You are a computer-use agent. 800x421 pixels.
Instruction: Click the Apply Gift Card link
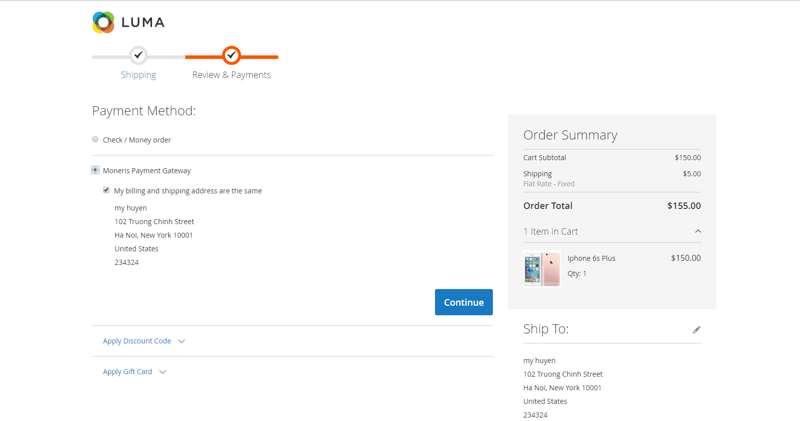click(127, 372)
